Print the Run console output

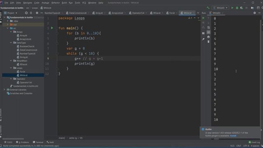[x=208, y=37]
